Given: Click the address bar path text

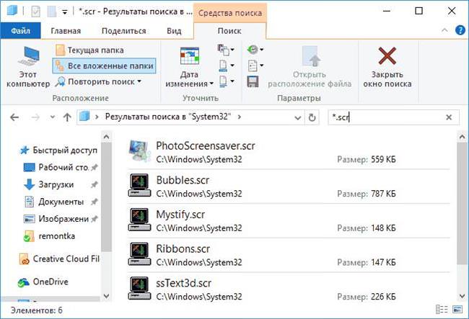Looking at the screenshot, I should (x=168, y=117).
